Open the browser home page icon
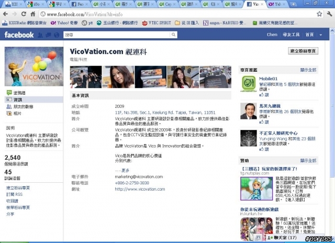Image resolution: width=335 pixels, height=243 pixels. pos(32,14)
